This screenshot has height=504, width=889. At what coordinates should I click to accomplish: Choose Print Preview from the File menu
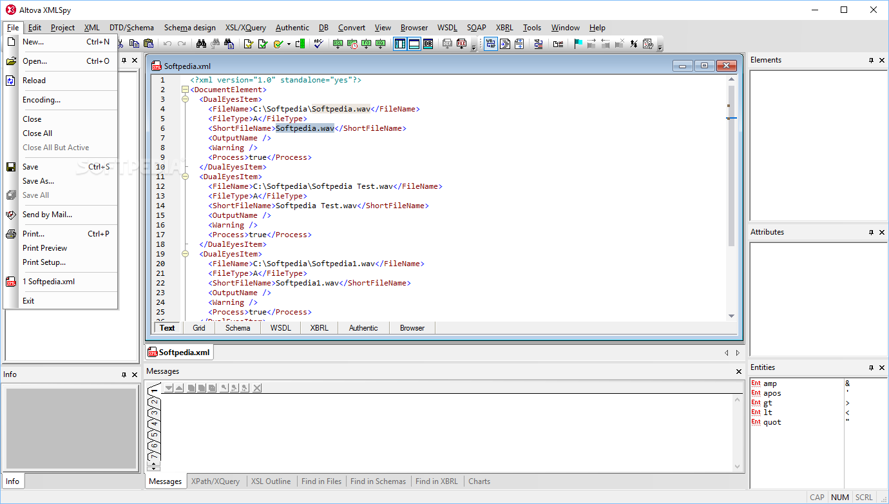pos(45,248)
